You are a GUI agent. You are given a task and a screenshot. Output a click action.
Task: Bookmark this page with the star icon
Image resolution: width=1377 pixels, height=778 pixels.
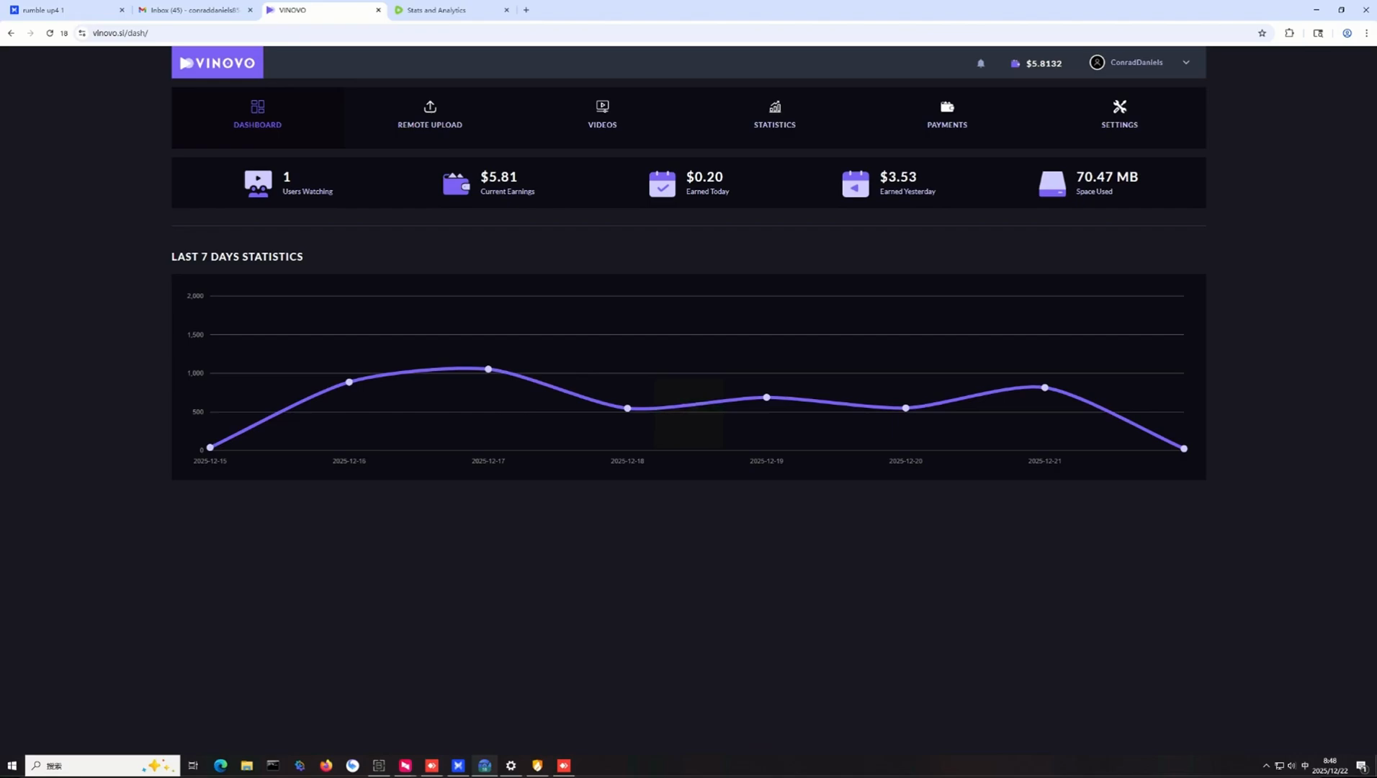point(1262,33)
